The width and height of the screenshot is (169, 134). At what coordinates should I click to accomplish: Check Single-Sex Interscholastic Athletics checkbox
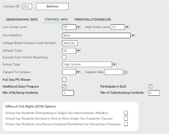coord(126,113)
